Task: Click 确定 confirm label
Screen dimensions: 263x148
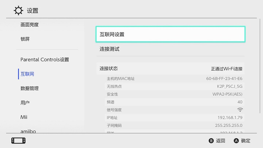Action: point(245,141)
